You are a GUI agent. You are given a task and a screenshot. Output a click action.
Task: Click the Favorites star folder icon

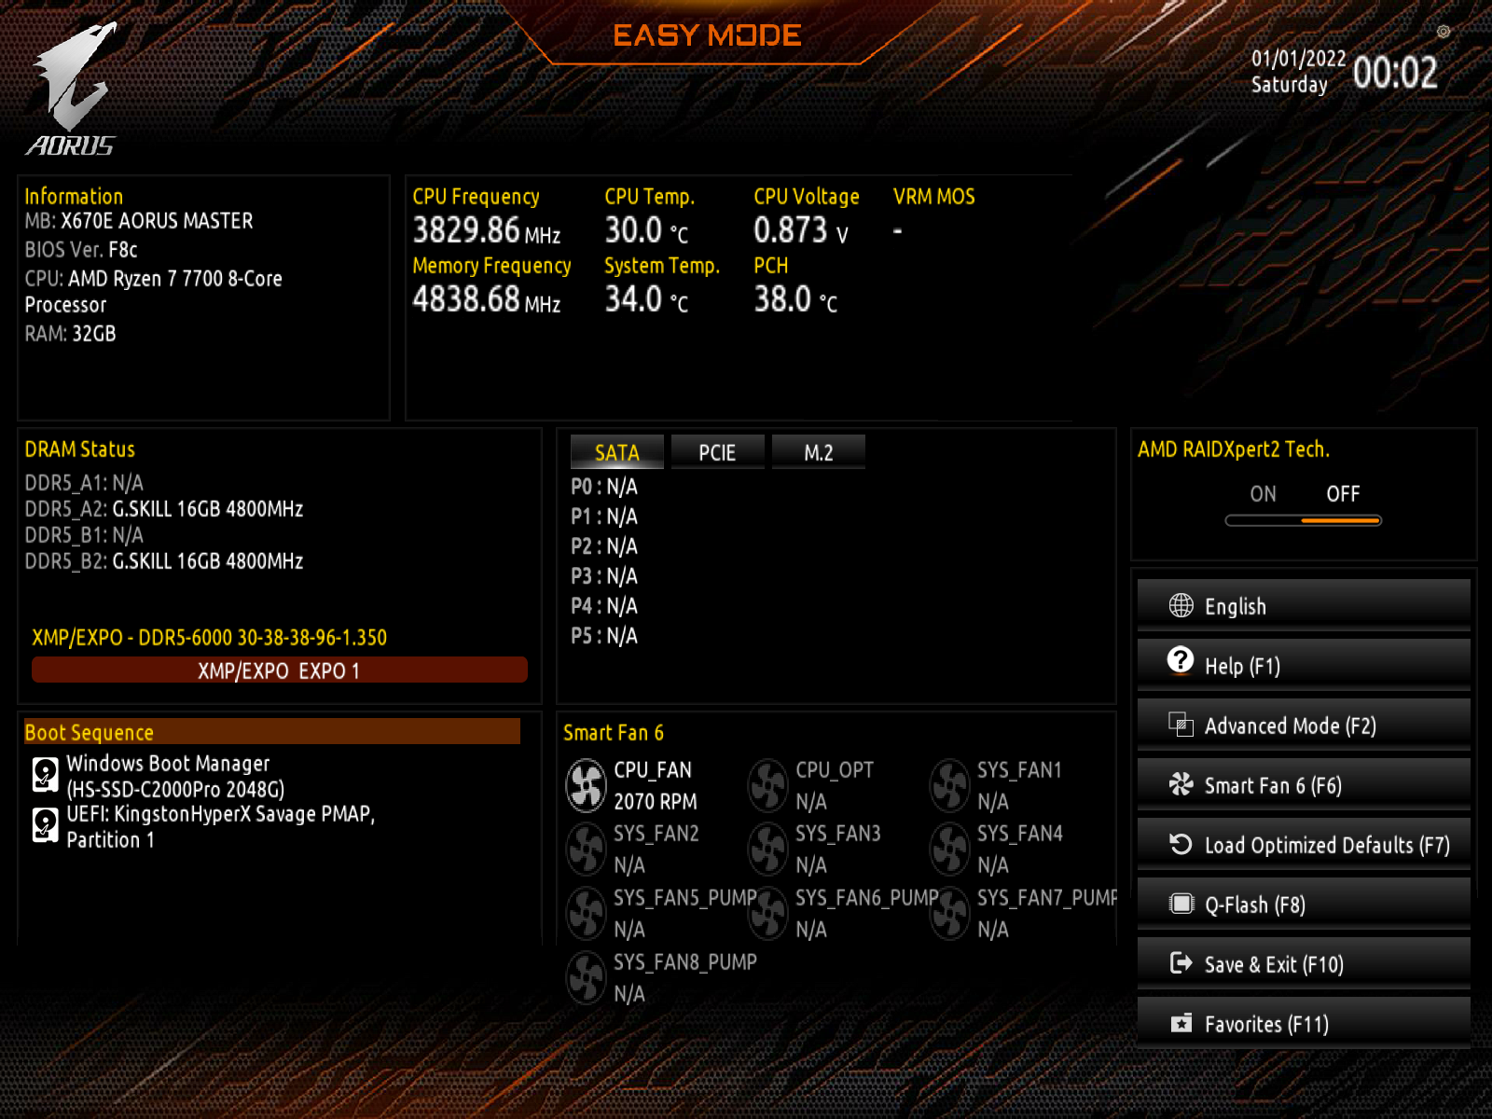tap(1181, 1023)
